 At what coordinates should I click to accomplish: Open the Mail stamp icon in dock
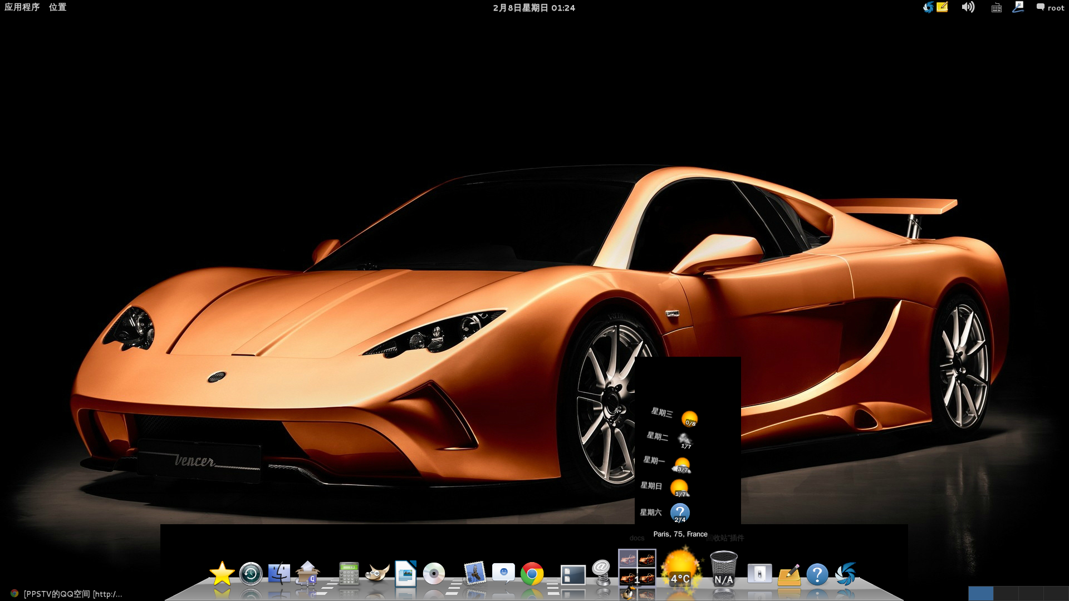[475, 574]
